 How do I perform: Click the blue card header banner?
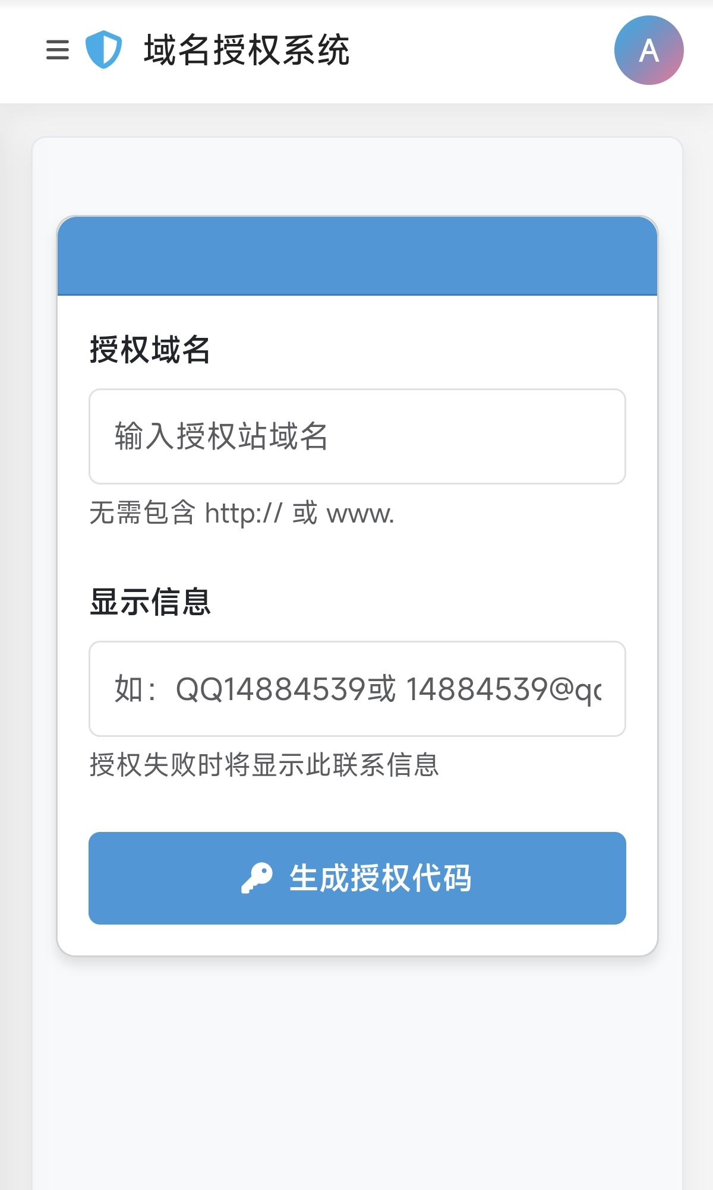coord(357,256)
